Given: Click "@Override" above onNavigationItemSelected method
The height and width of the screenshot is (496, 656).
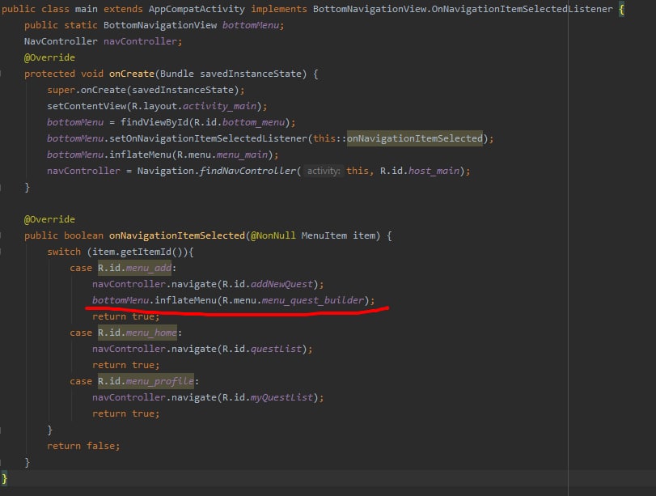Looking at the screenshot, I should [49, 219].
